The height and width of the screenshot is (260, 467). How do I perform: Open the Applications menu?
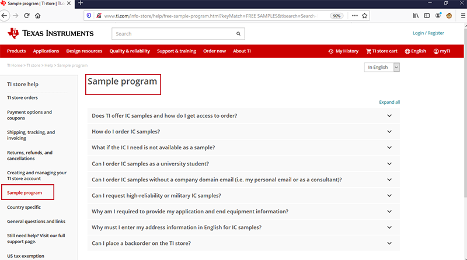(x=46, y=51)
